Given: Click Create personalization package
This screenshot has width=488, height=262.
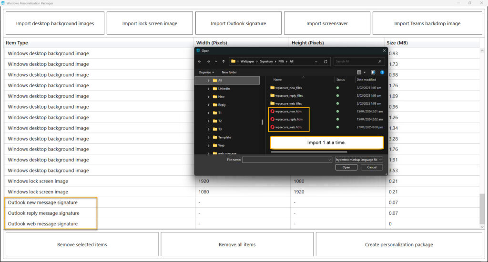Looking at the screenshot, I should click(x=399, y=244).
